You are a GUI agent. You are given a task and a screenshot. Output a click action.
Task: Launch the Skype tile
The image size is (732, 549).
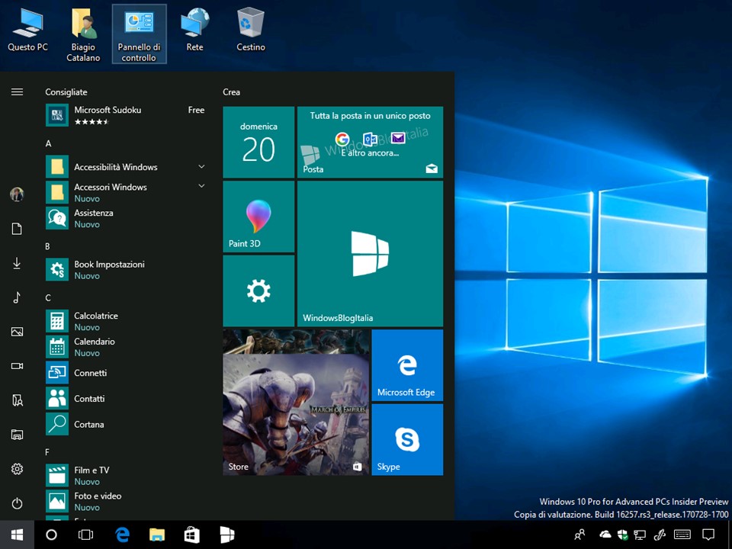tap(407, 439)
